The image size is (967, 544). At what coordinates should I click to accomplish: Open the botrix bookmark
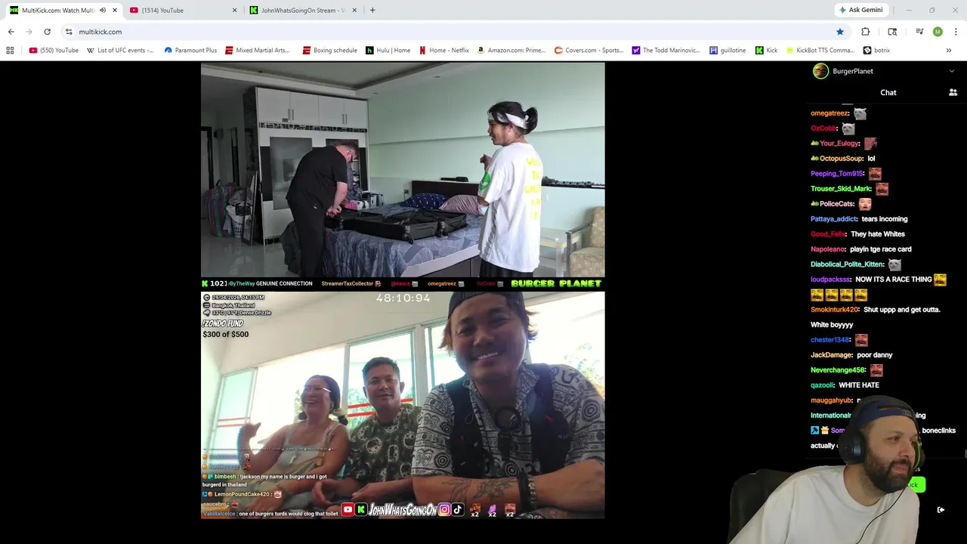coord(877,51)
